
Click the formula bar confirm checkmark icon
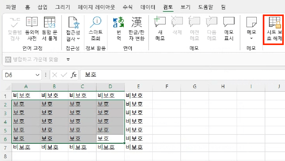pyautogui.click(x=64, y=75)
